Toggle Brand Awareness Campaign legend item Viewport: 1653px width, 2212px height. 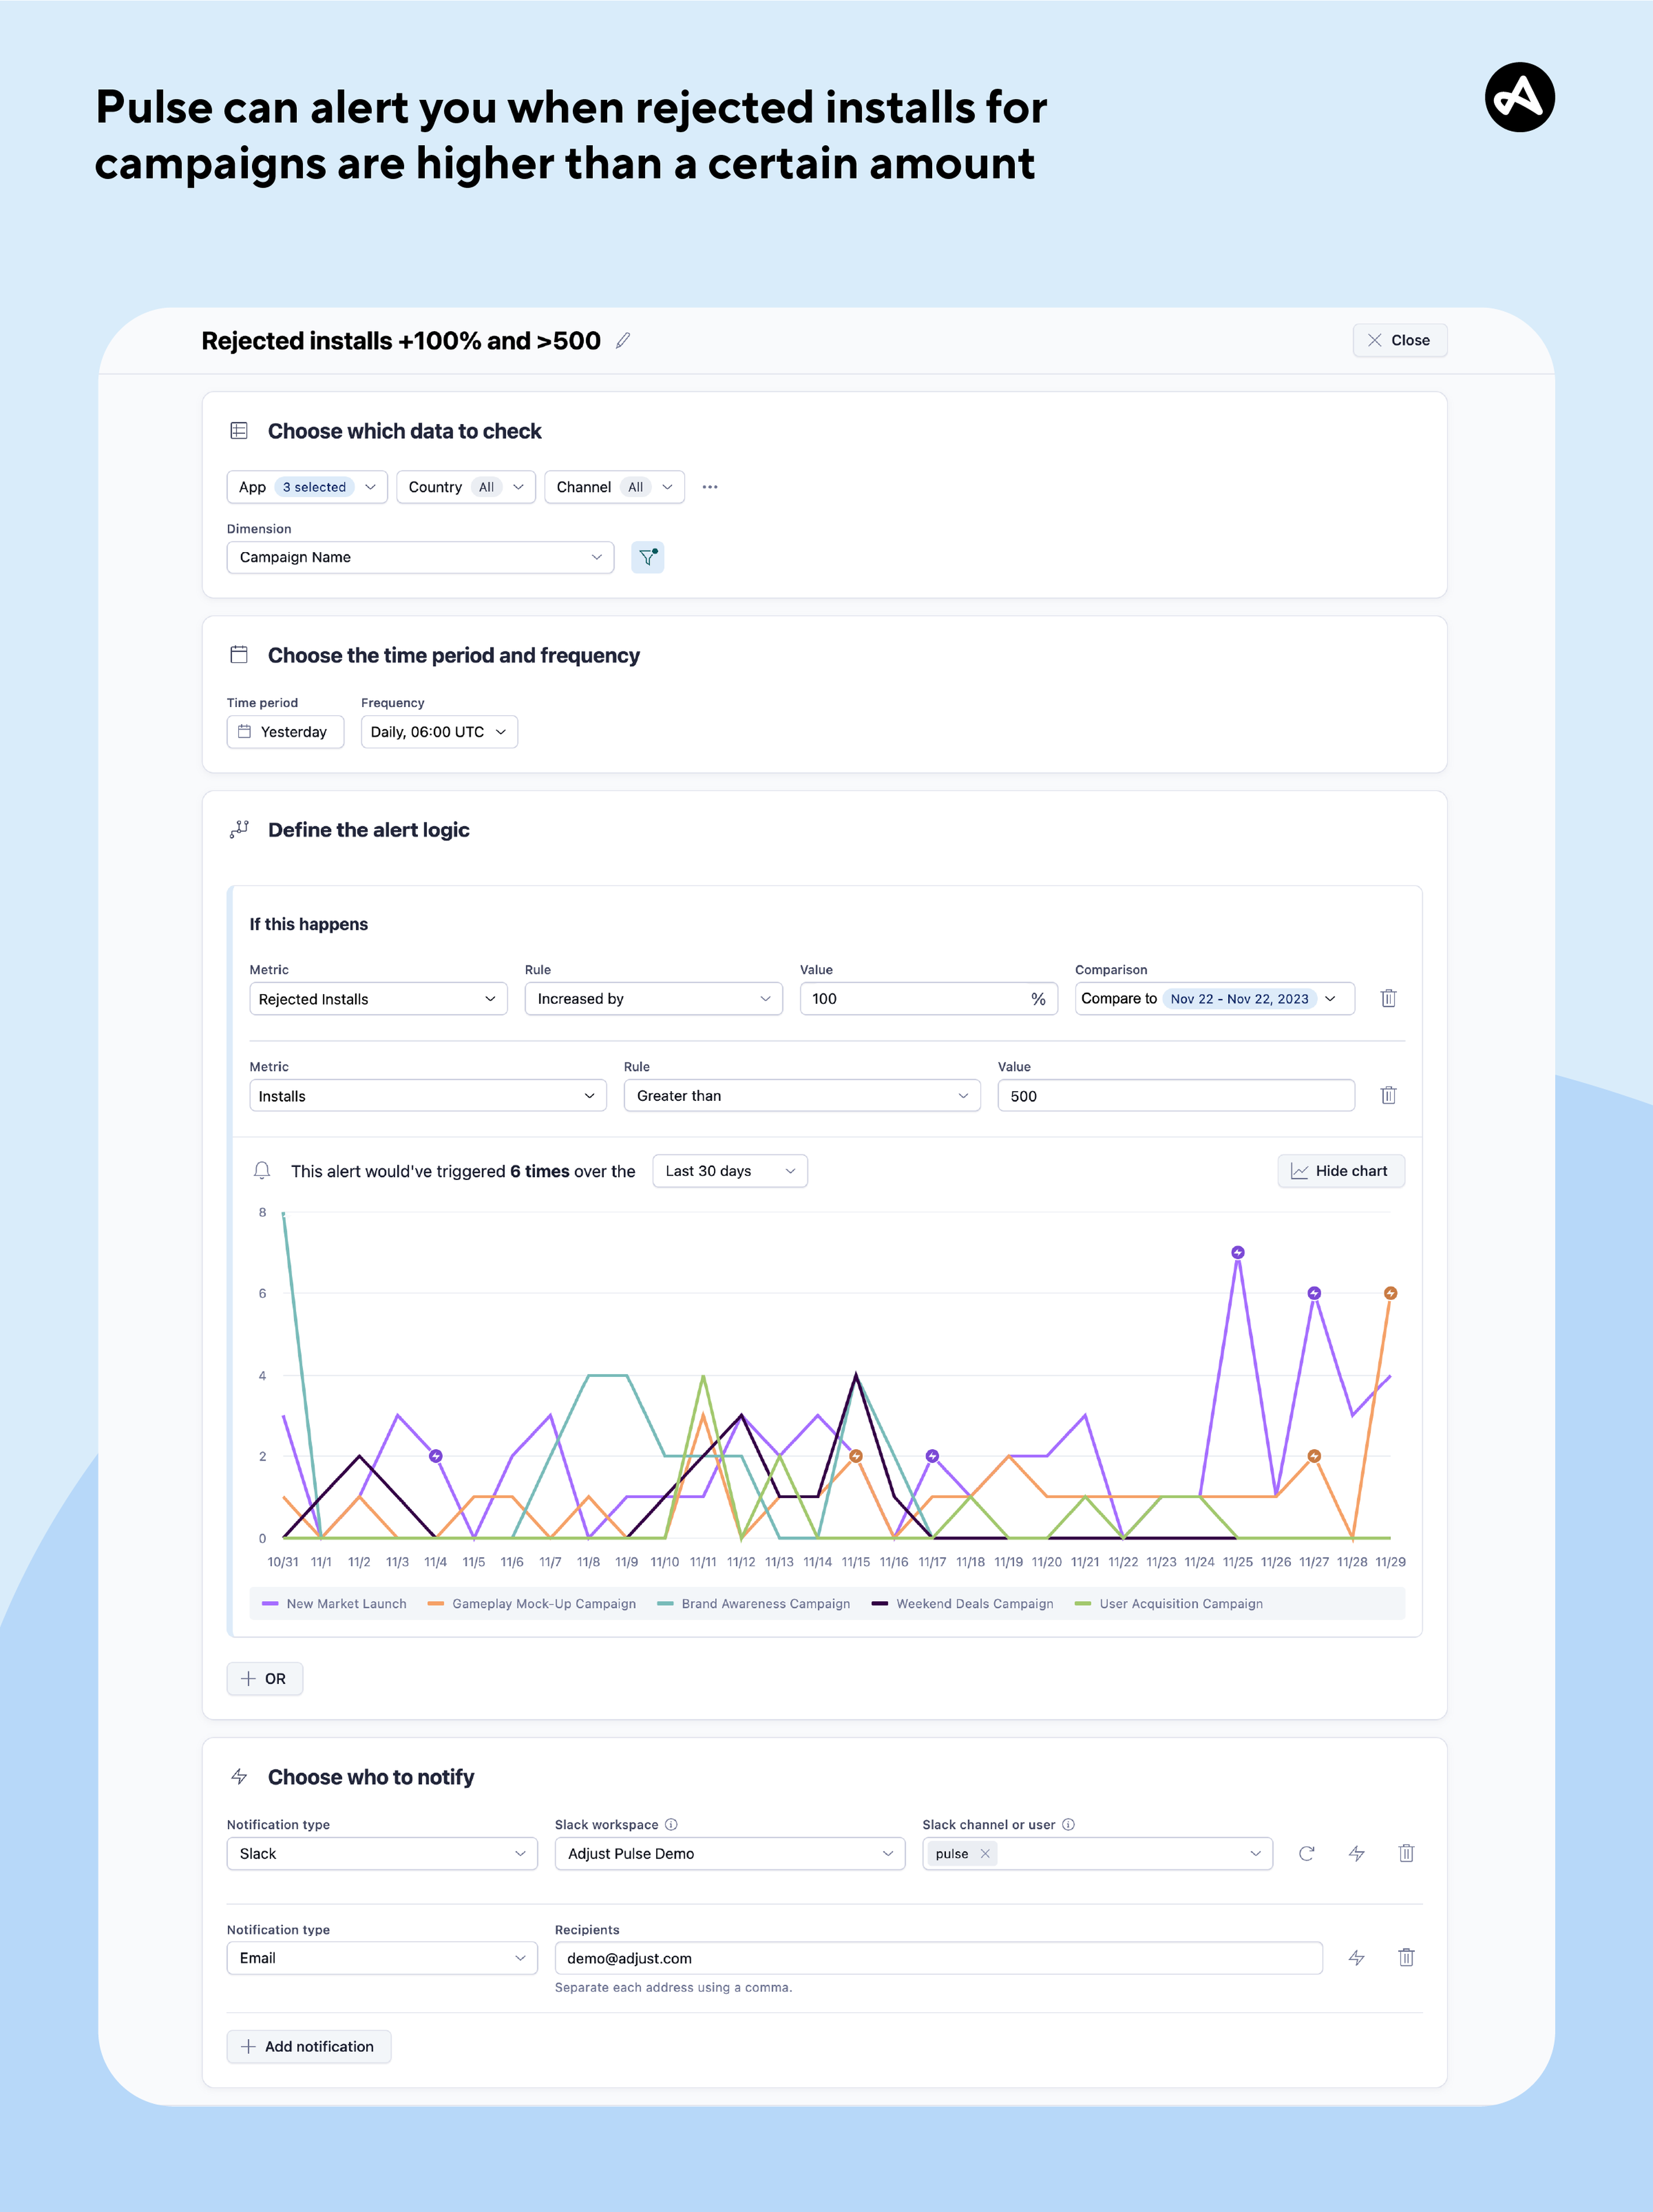point(754,1604)
